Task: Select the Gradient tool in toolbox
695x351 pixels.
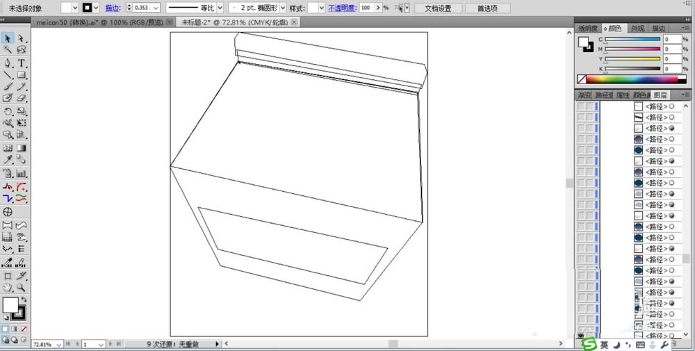Action: (22, 148)
